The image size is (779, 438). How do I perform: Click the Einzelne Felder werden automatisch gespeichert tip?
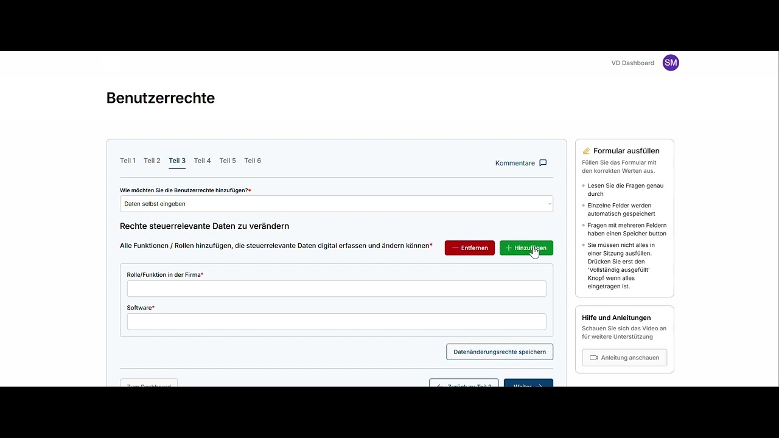(621, 210)
